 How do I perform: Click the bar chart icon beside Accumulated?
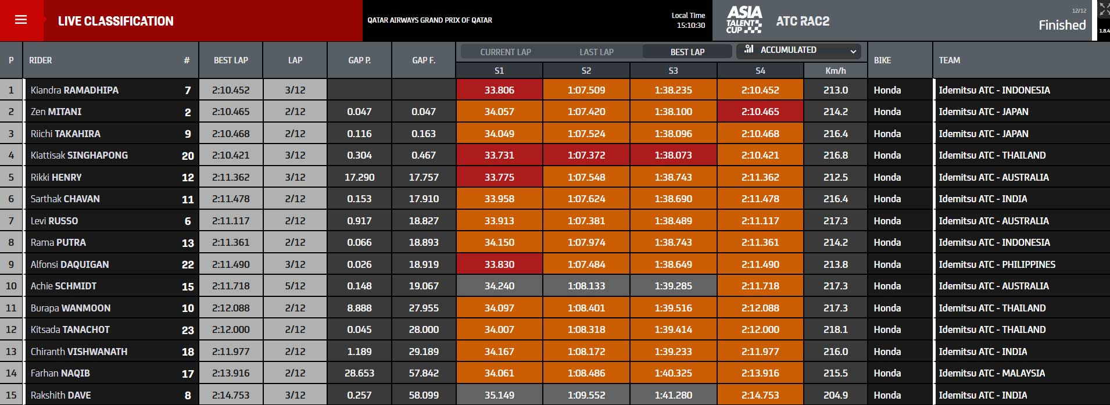(x=749, y=50)
